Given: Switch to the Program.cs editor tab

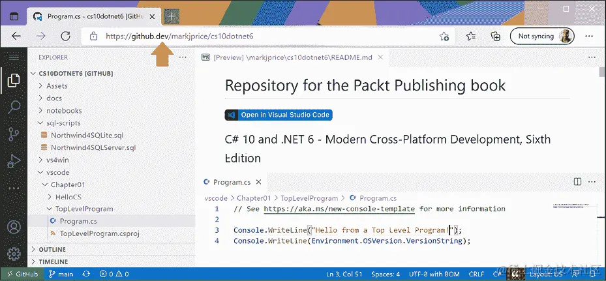Looking at the screenshot, I should (x=232, y=182).
